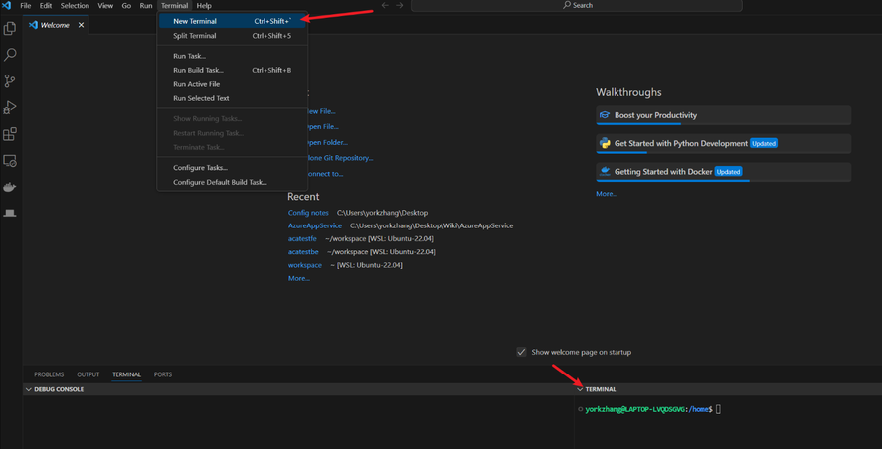
Task: Switch to the PROBLEMS panel tab
Action: (x=49, y=374)
